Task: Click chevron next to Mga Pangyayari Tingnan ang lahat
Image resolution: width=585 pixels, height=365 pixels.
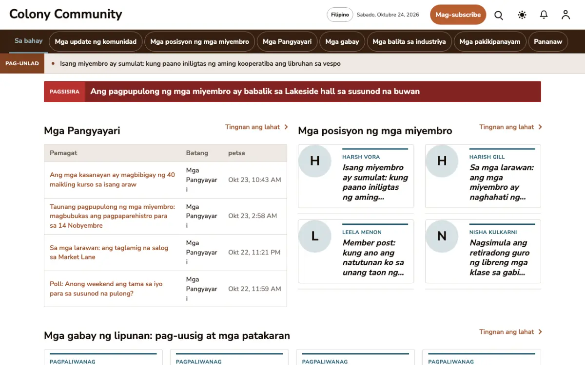Action: pyautogui.click(x=286, y=127)
